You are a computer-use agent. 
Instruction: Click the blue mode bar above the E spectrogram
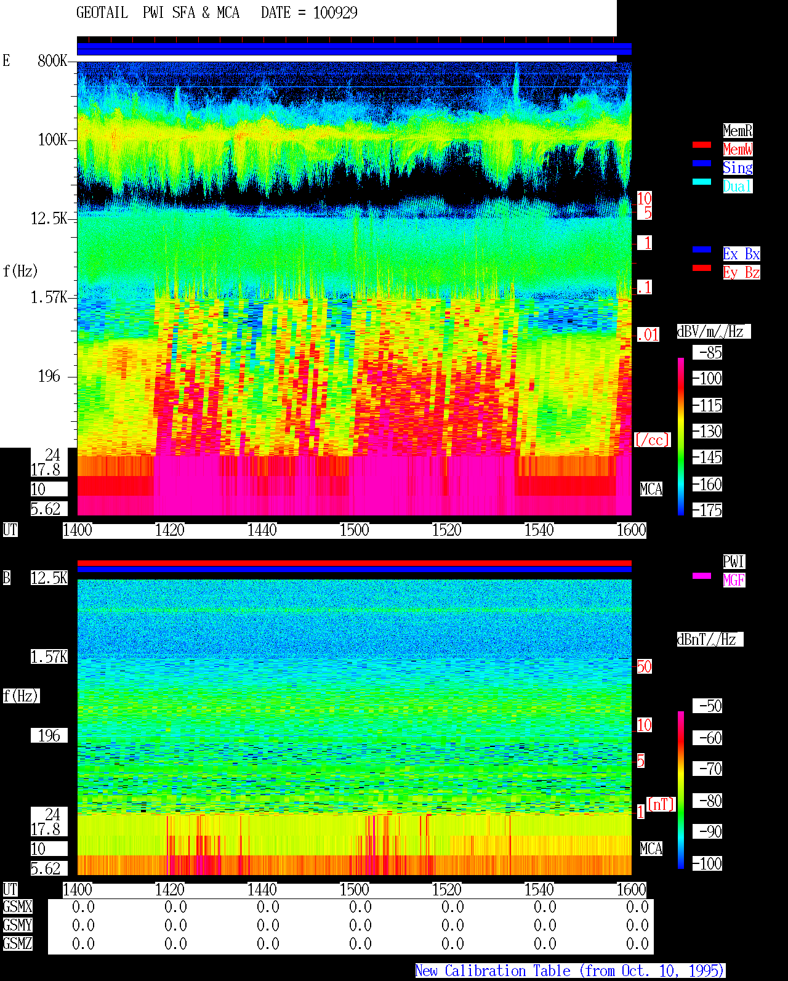coord(354,49)
